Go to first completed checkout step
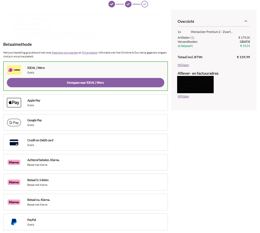This screenshot has width=260, height=233. click(112, 4)
